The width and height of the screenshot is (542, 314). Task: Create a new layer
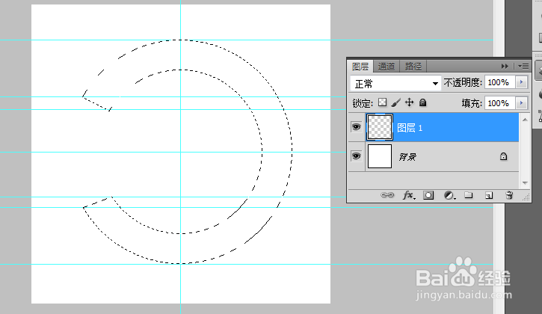click(489, 195)
